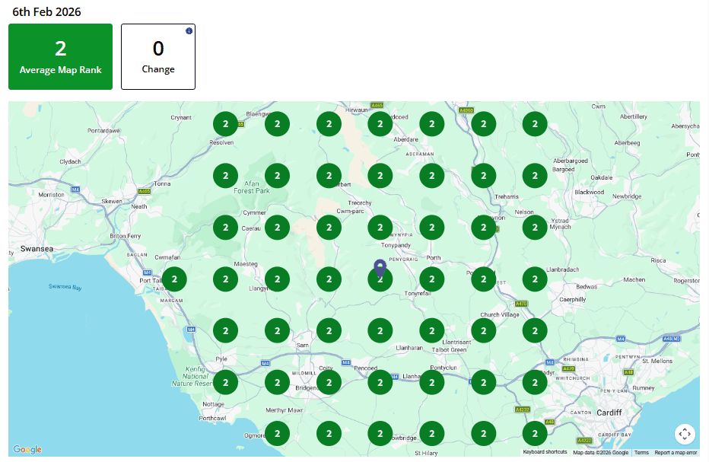Viewport: 709px width, 462px height.
Task: Open the Terms link on the map
Action: [x=641, y=452]
